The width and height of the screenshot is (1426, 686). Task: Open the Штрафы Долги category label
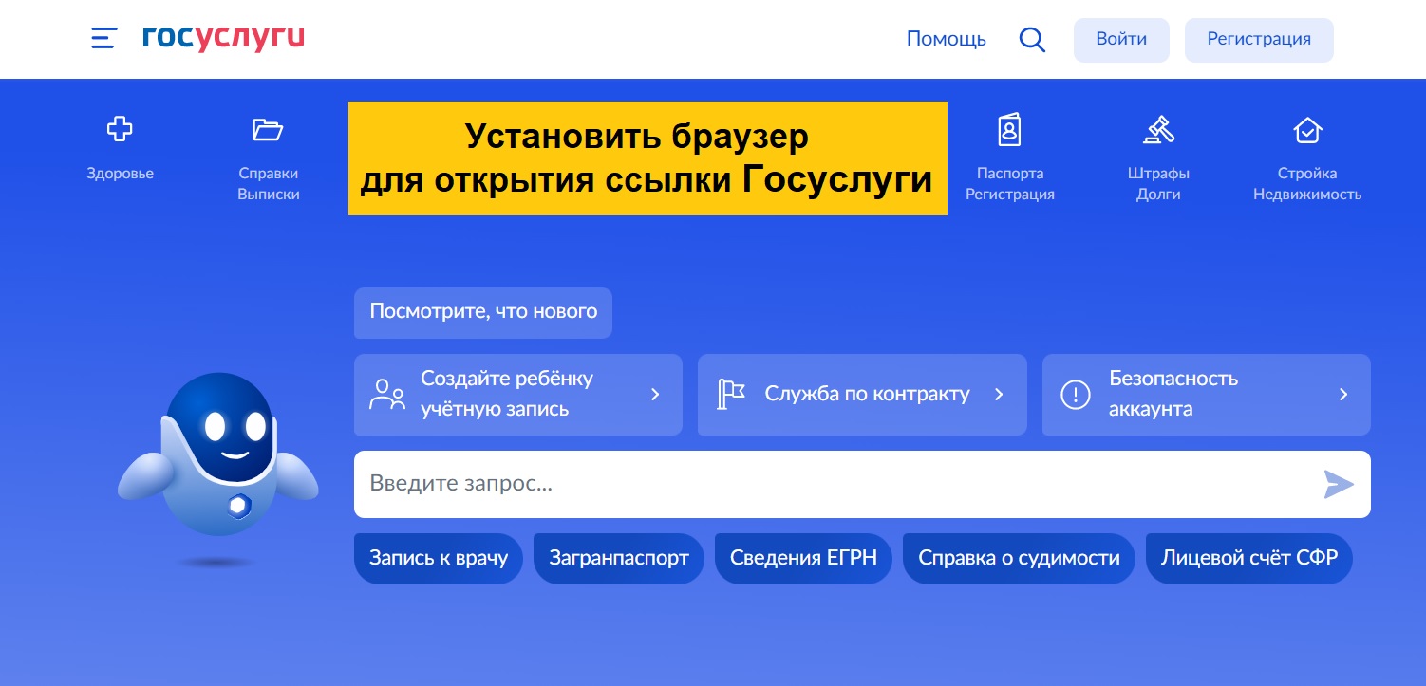coord(1158,184)
